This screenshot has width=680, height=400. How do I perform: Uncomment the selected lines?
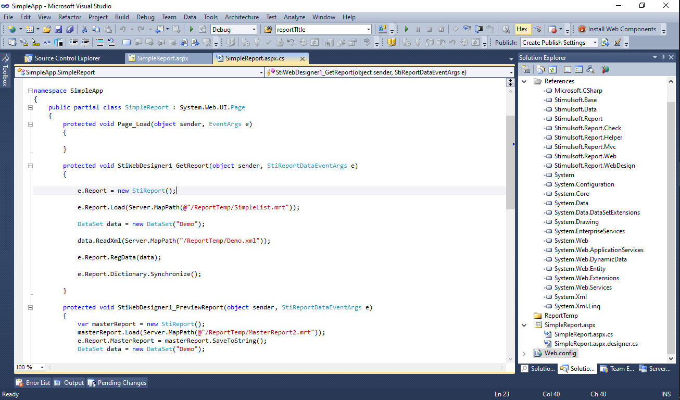click(x=111, y=43)
